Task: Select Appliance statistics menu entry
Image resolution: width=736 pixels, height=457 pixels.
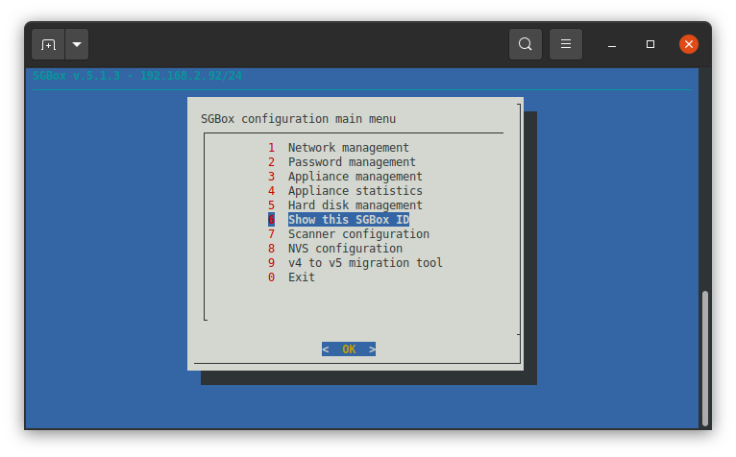Action: click(x=355, y=191)
